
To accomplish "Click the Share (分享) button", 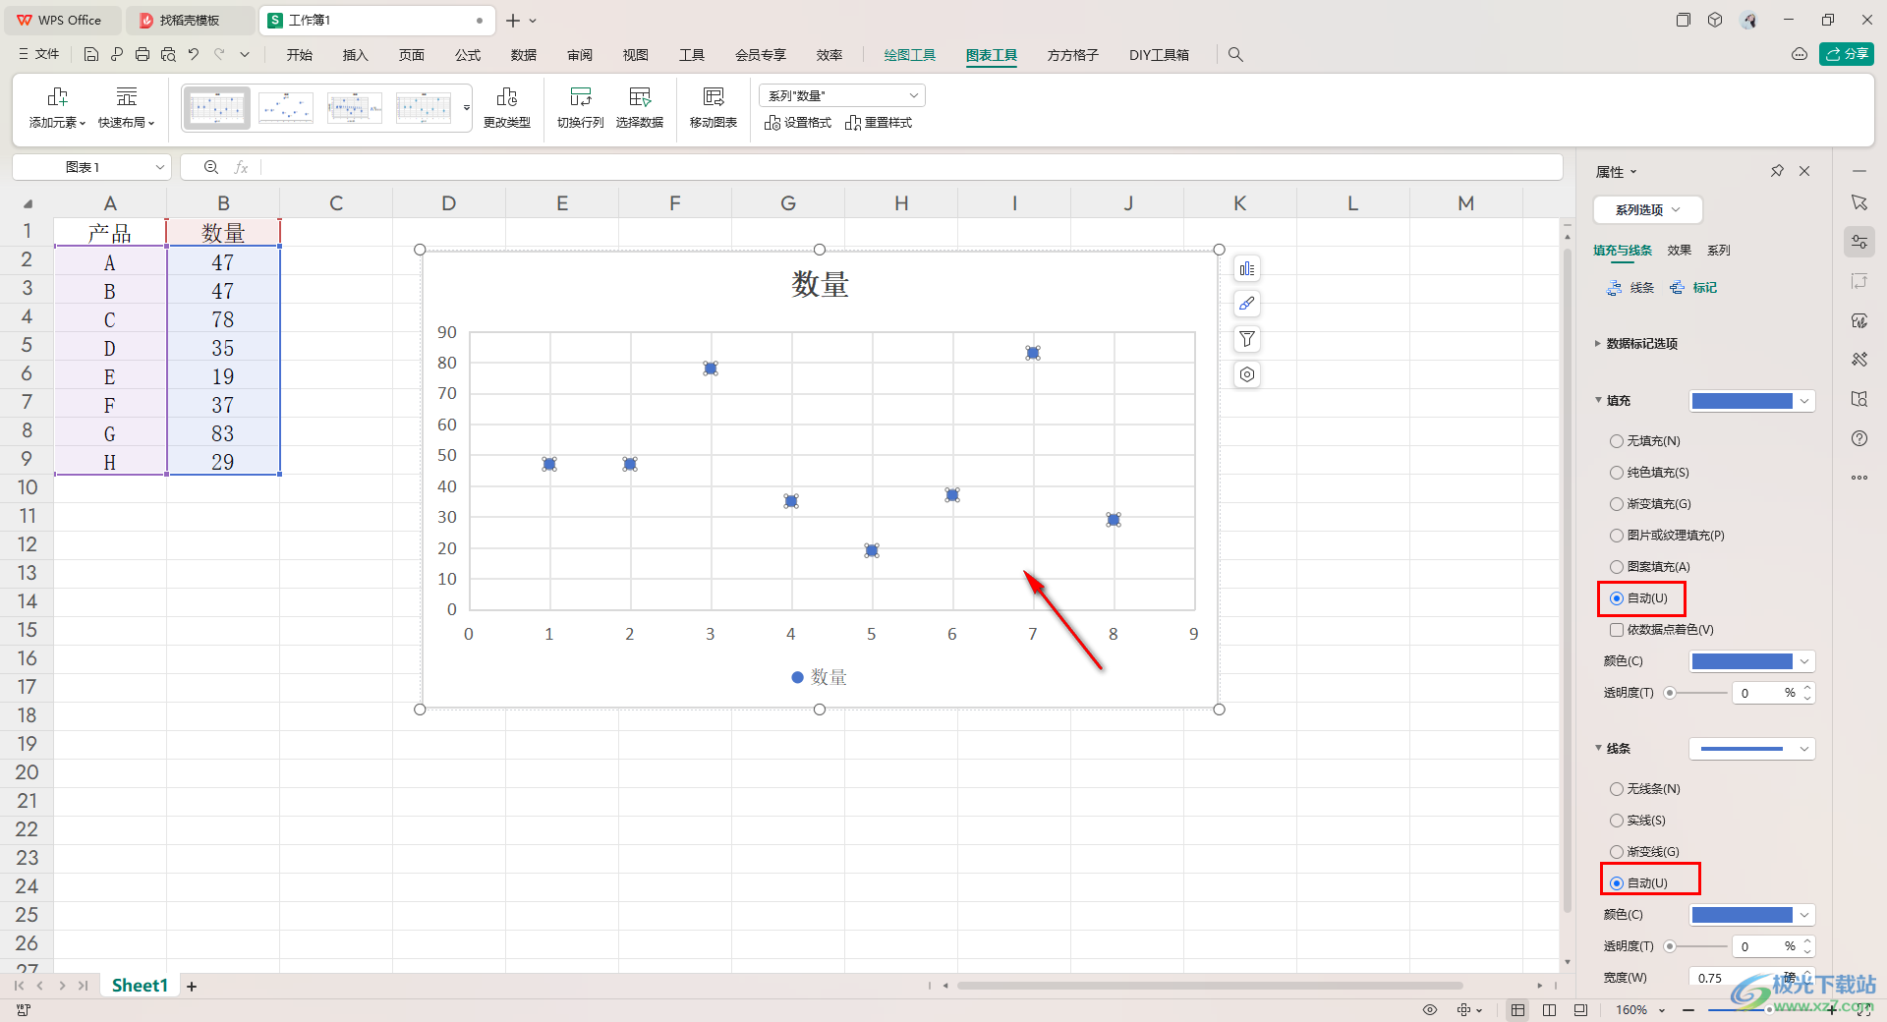I will coord(1847,54).
